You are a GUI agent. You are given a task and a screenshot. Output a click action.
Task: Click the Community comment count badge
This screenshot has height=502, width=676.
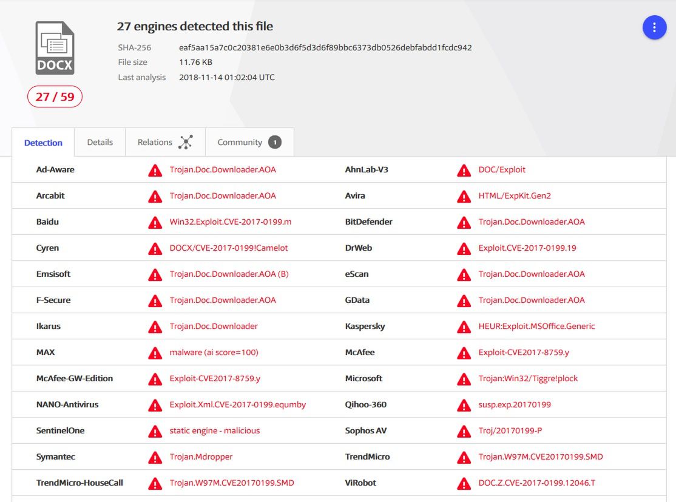click(275, 142)
